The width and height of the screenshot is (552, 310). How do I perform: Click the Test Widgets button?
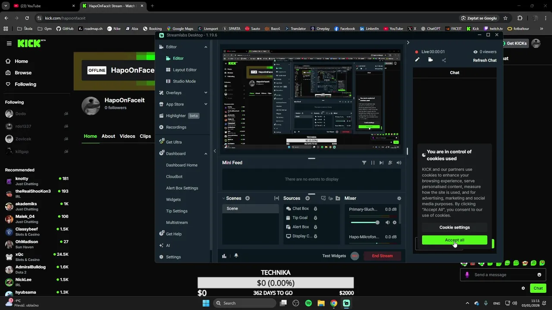point(334,256)
